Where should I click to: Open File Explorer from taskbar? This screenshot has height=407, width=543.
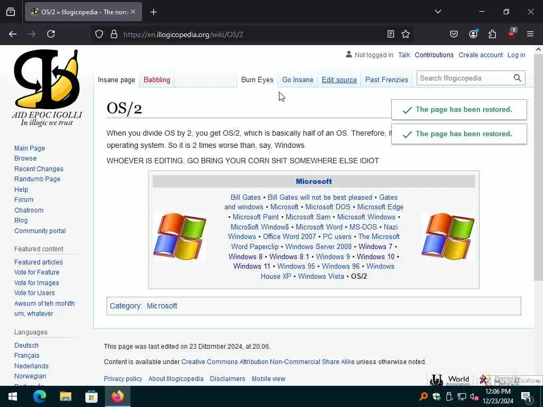[x=65, y=396]
